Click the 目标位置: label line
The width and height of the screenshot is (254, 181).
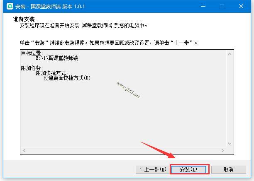coord(32,53)
